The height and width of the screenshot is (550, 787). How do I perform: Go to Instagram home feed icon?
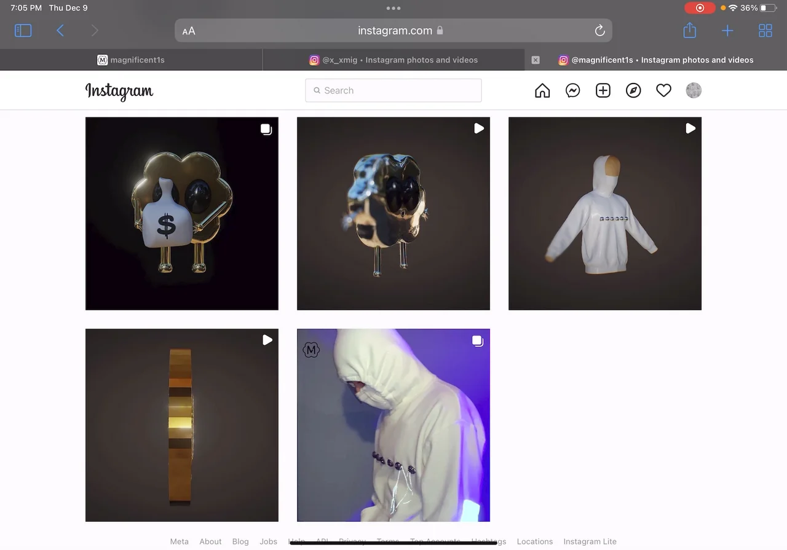coord(542,90)
